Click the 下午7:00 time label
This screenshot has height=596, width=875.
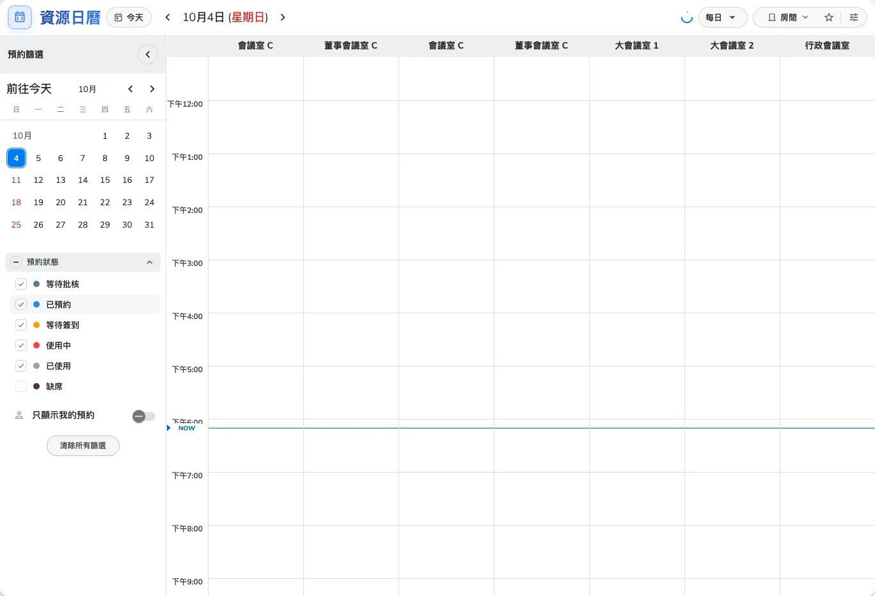tap(187, 476)
